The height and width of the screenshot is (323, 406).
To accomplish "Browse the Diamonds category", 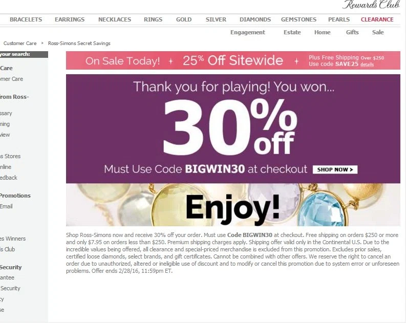I will tap(255, 19).
